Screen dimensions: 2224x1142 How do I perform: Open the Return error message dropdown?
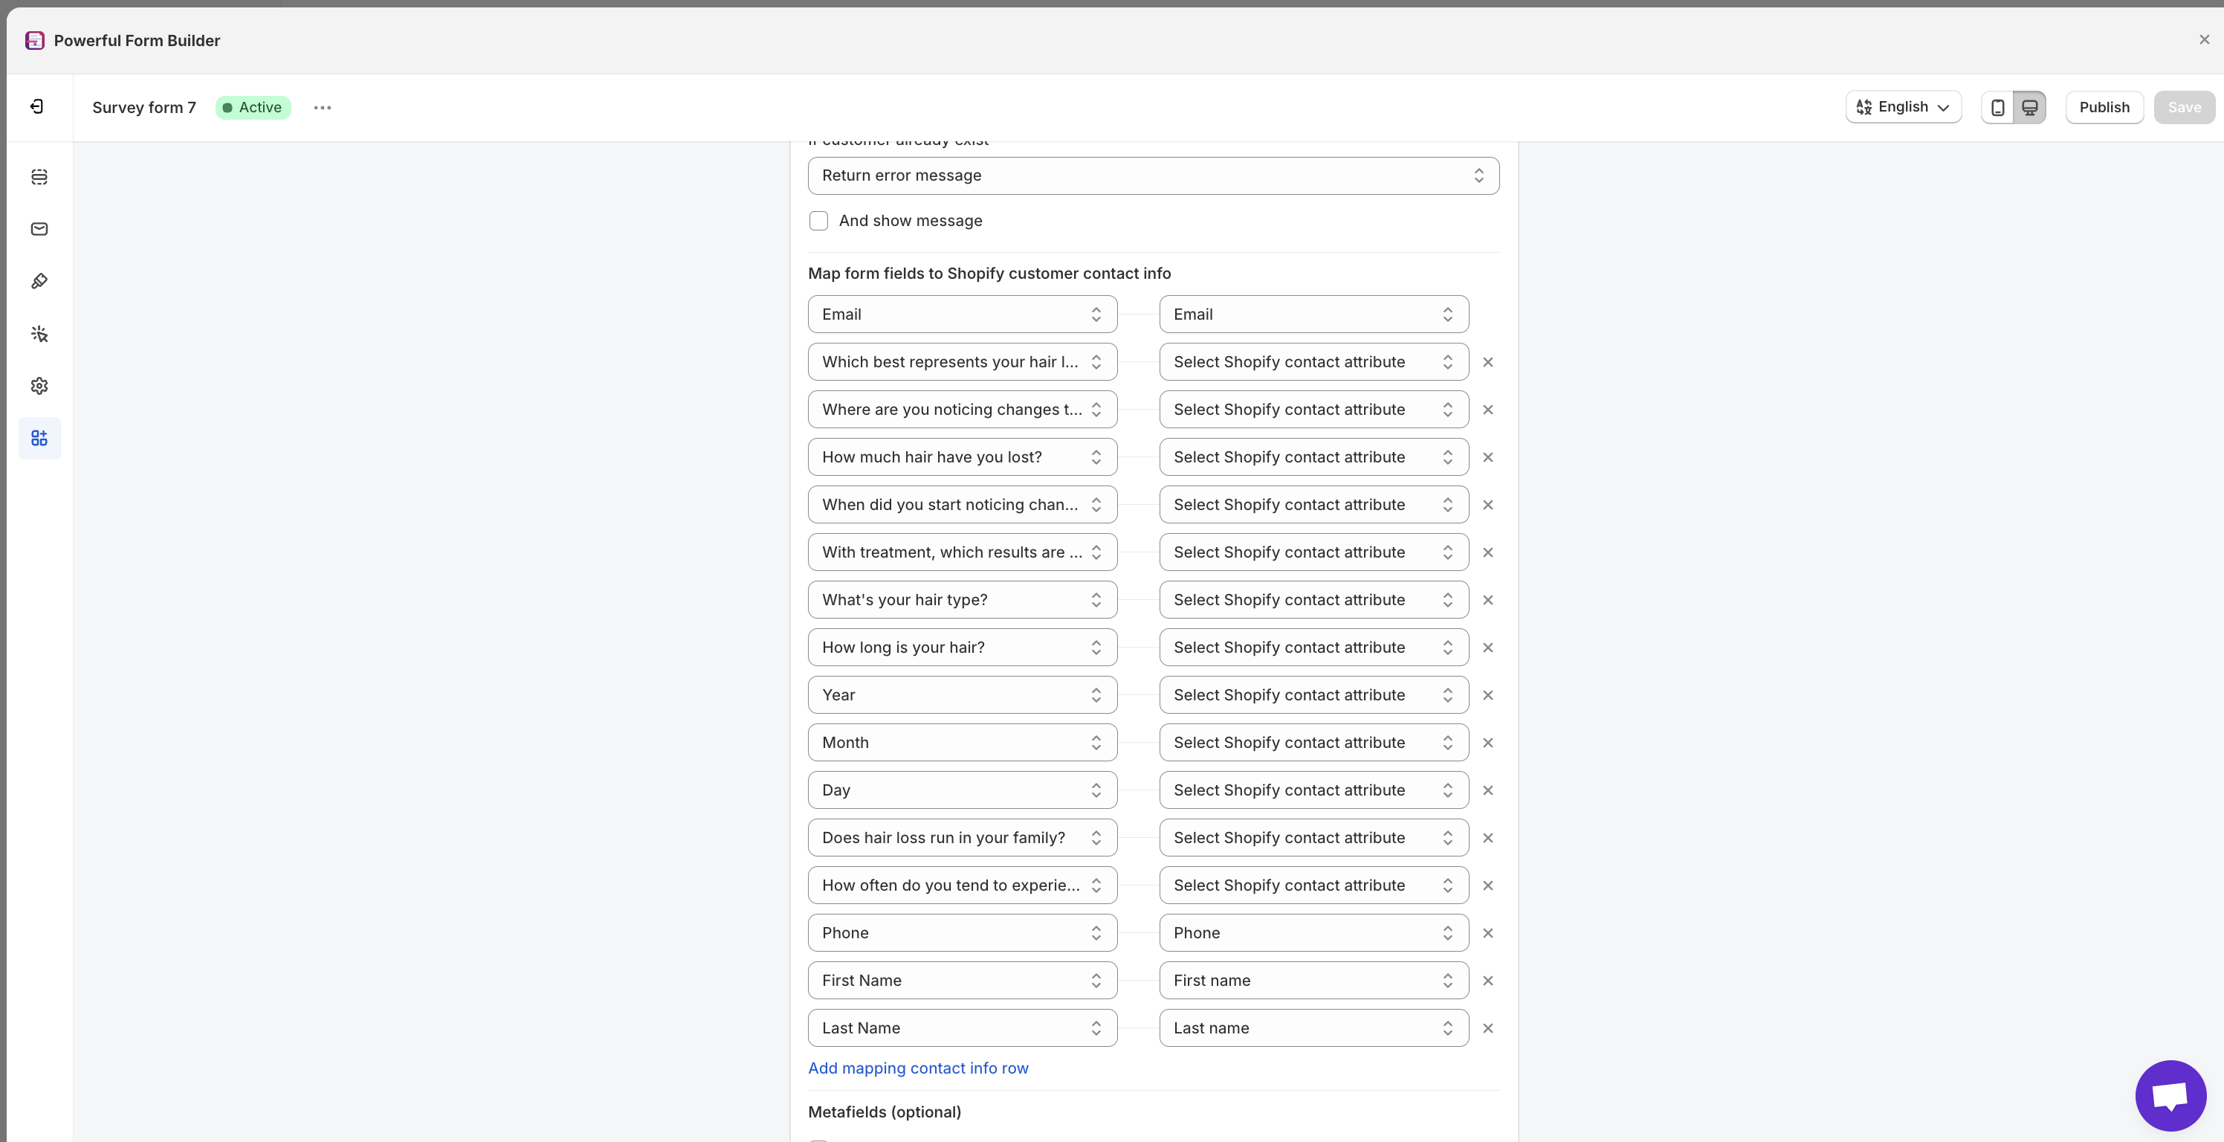[1153, 175]
